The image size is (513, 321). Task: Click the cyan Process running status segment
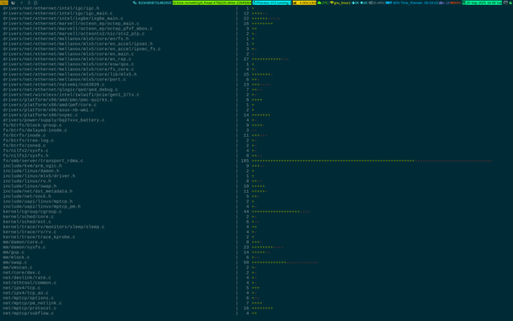pos(272,3)
